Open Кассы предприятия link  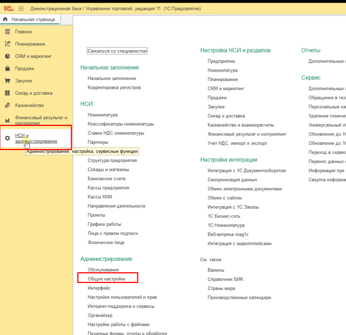pos(108,188)
